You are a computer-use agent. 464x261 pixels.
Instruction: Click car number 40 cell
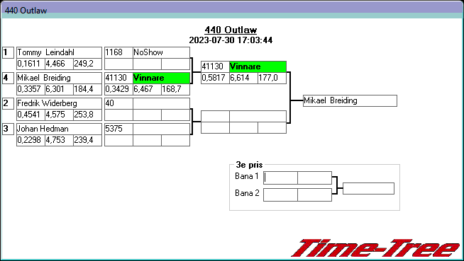pyautogui.click(x=118, y=103)
